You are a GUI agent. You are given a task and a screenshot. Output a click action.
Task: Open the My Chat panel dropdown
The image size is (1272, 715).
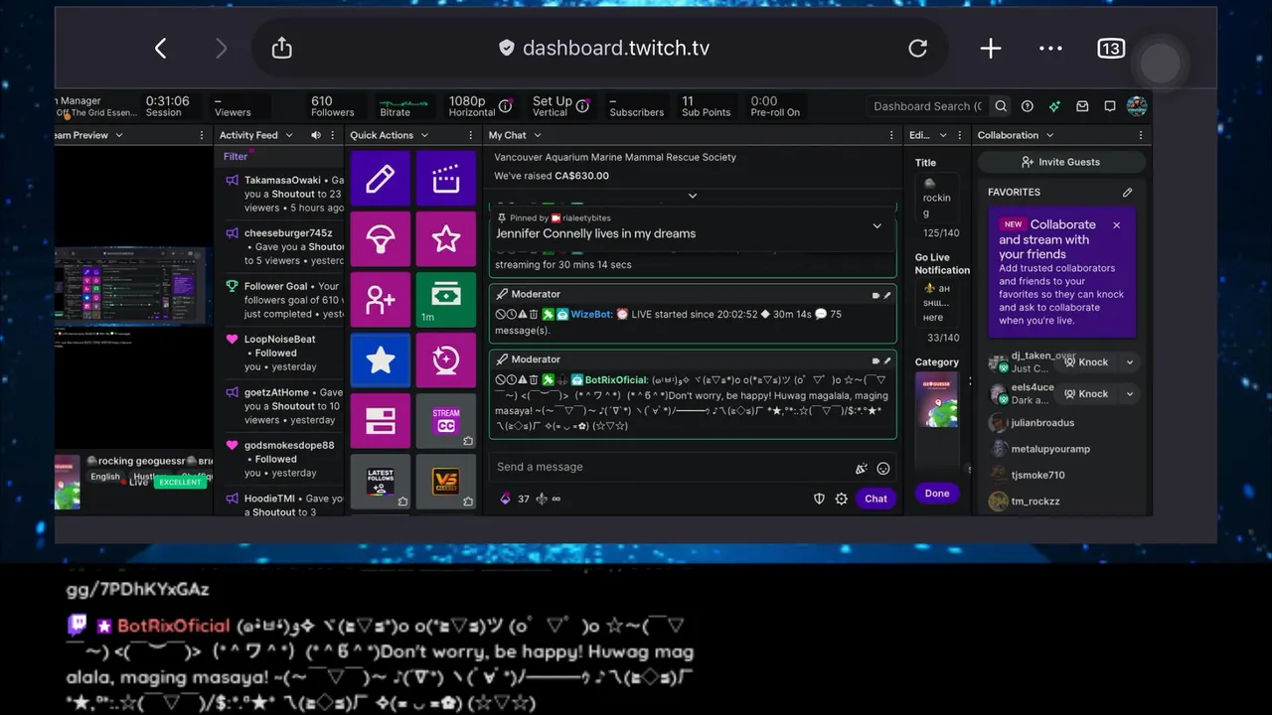coord(538,135)
